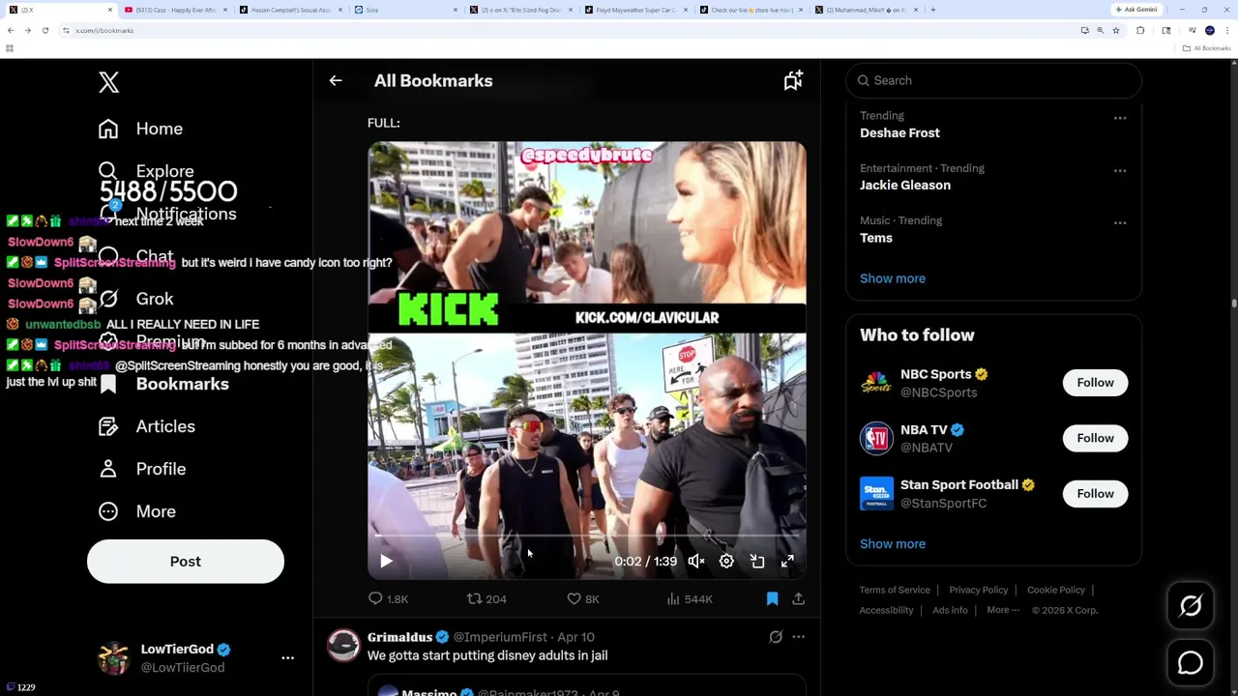This screenshot has width=1238, height=696.
Task: Expand the More menu in sidebar
Action: [x=136, y=511]
